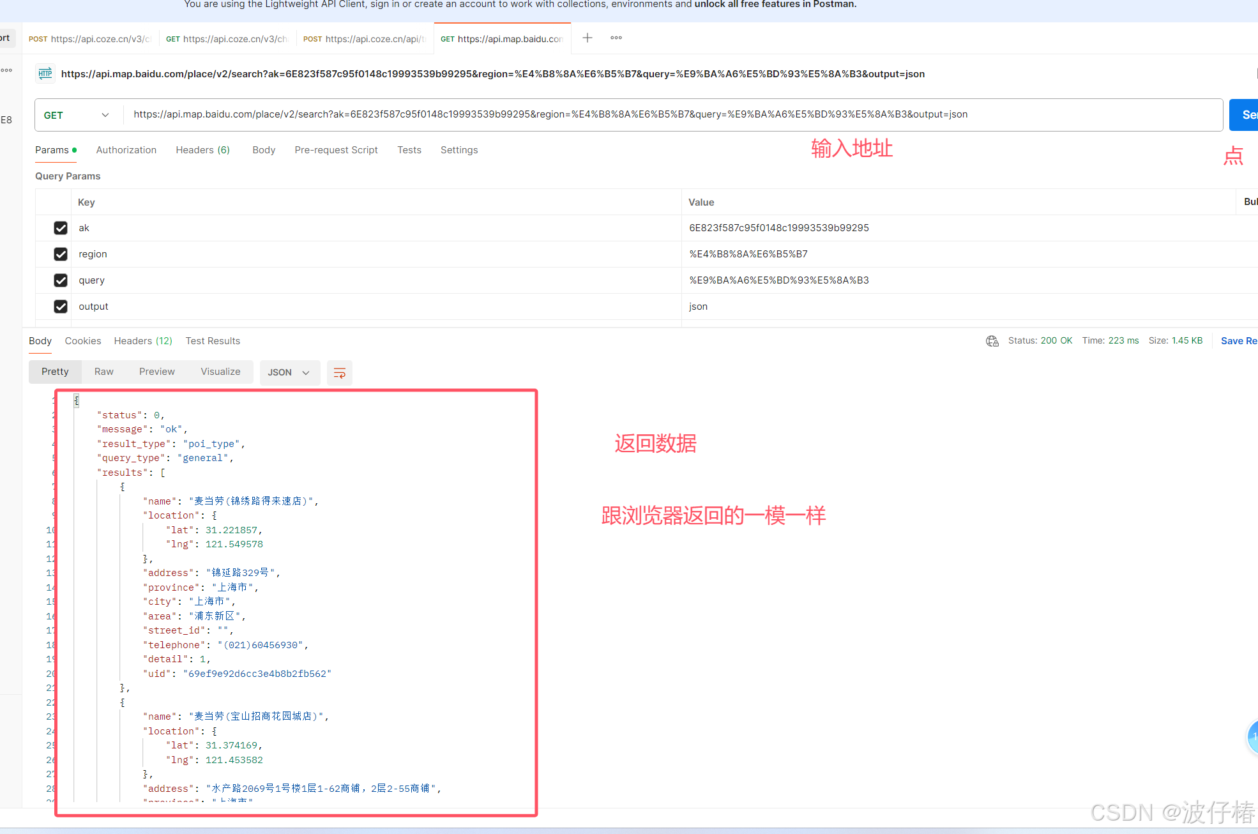Viewport: 1258px width, 834px height.
Task: Click the blue floating circle icon
Action: click(1253, 737)
